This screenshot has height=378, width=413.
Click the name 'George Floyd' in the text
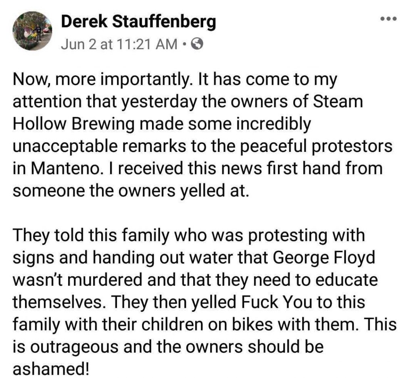pyautogui.click(x=324, y=258)
